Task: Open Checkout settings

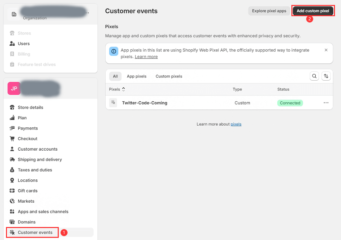Action: (x=27, y=139)
